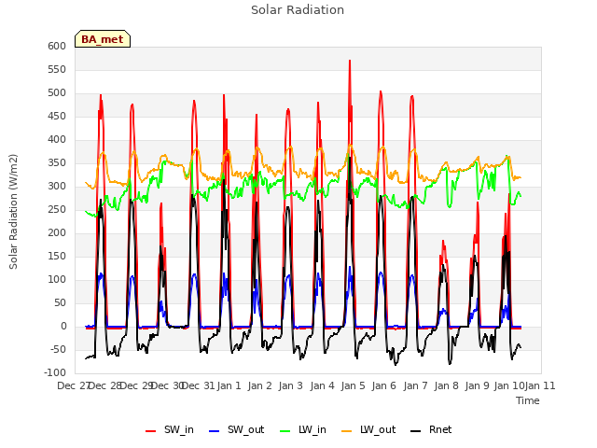Screen dimensions: 597x448
Task: Click the Jan 1 x-axis date label
Action: pos(229,385)
